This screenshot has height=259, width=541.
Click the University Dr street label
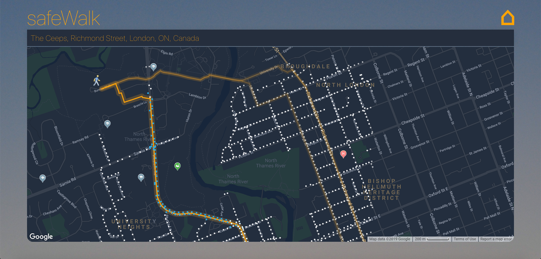[269, 70]
